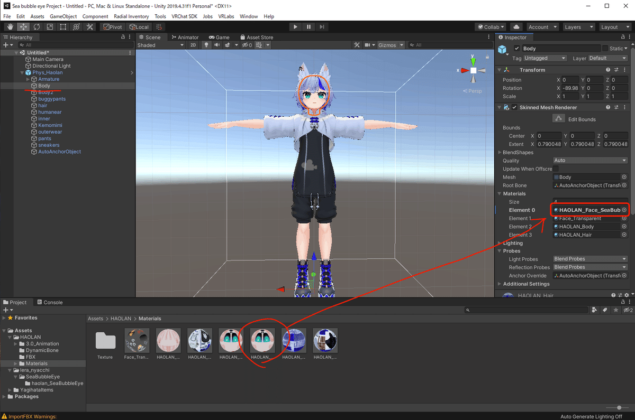The width and height of the screenshot is (635, 420).
Task: Open Tag dropdown showing Untagged
Action: point(545,58)
